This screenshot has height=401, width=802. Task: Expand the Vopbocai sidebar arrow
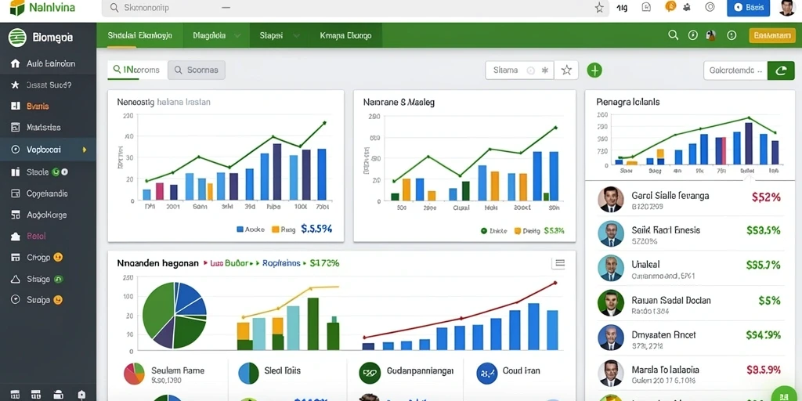pos(85,150)
